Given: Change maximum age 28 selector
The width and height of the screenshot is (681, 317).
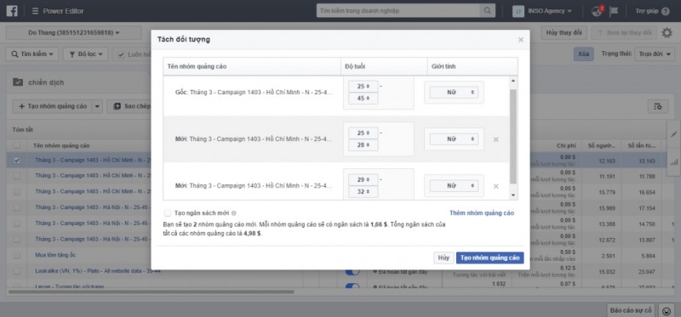Looking at the screenshot, I should click(x=363, y=145).
